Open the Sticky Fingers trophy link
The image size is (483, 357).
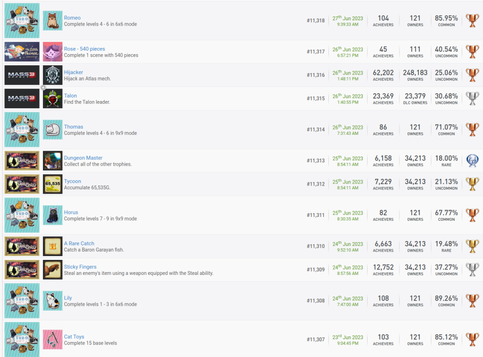[80, 267]
